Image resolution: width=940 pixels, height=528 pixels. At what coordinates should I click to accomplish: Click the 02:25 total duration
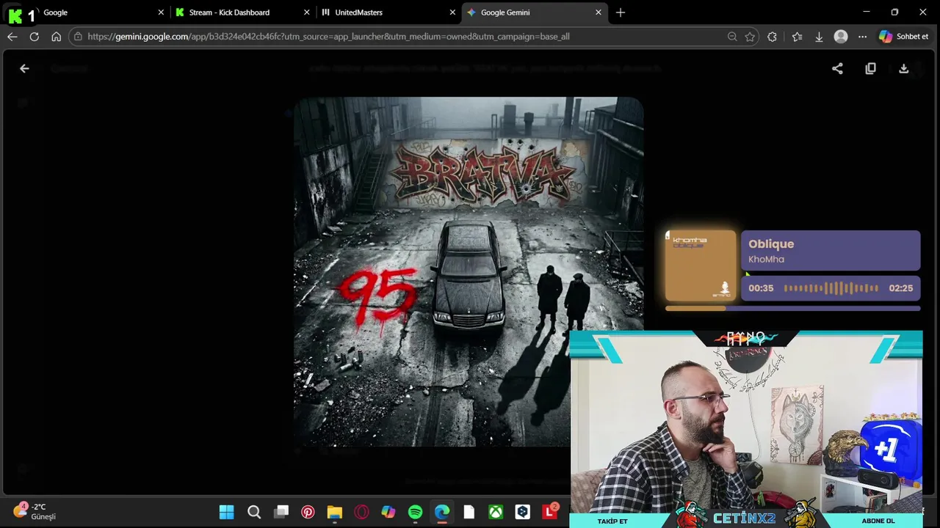[900, 288]
